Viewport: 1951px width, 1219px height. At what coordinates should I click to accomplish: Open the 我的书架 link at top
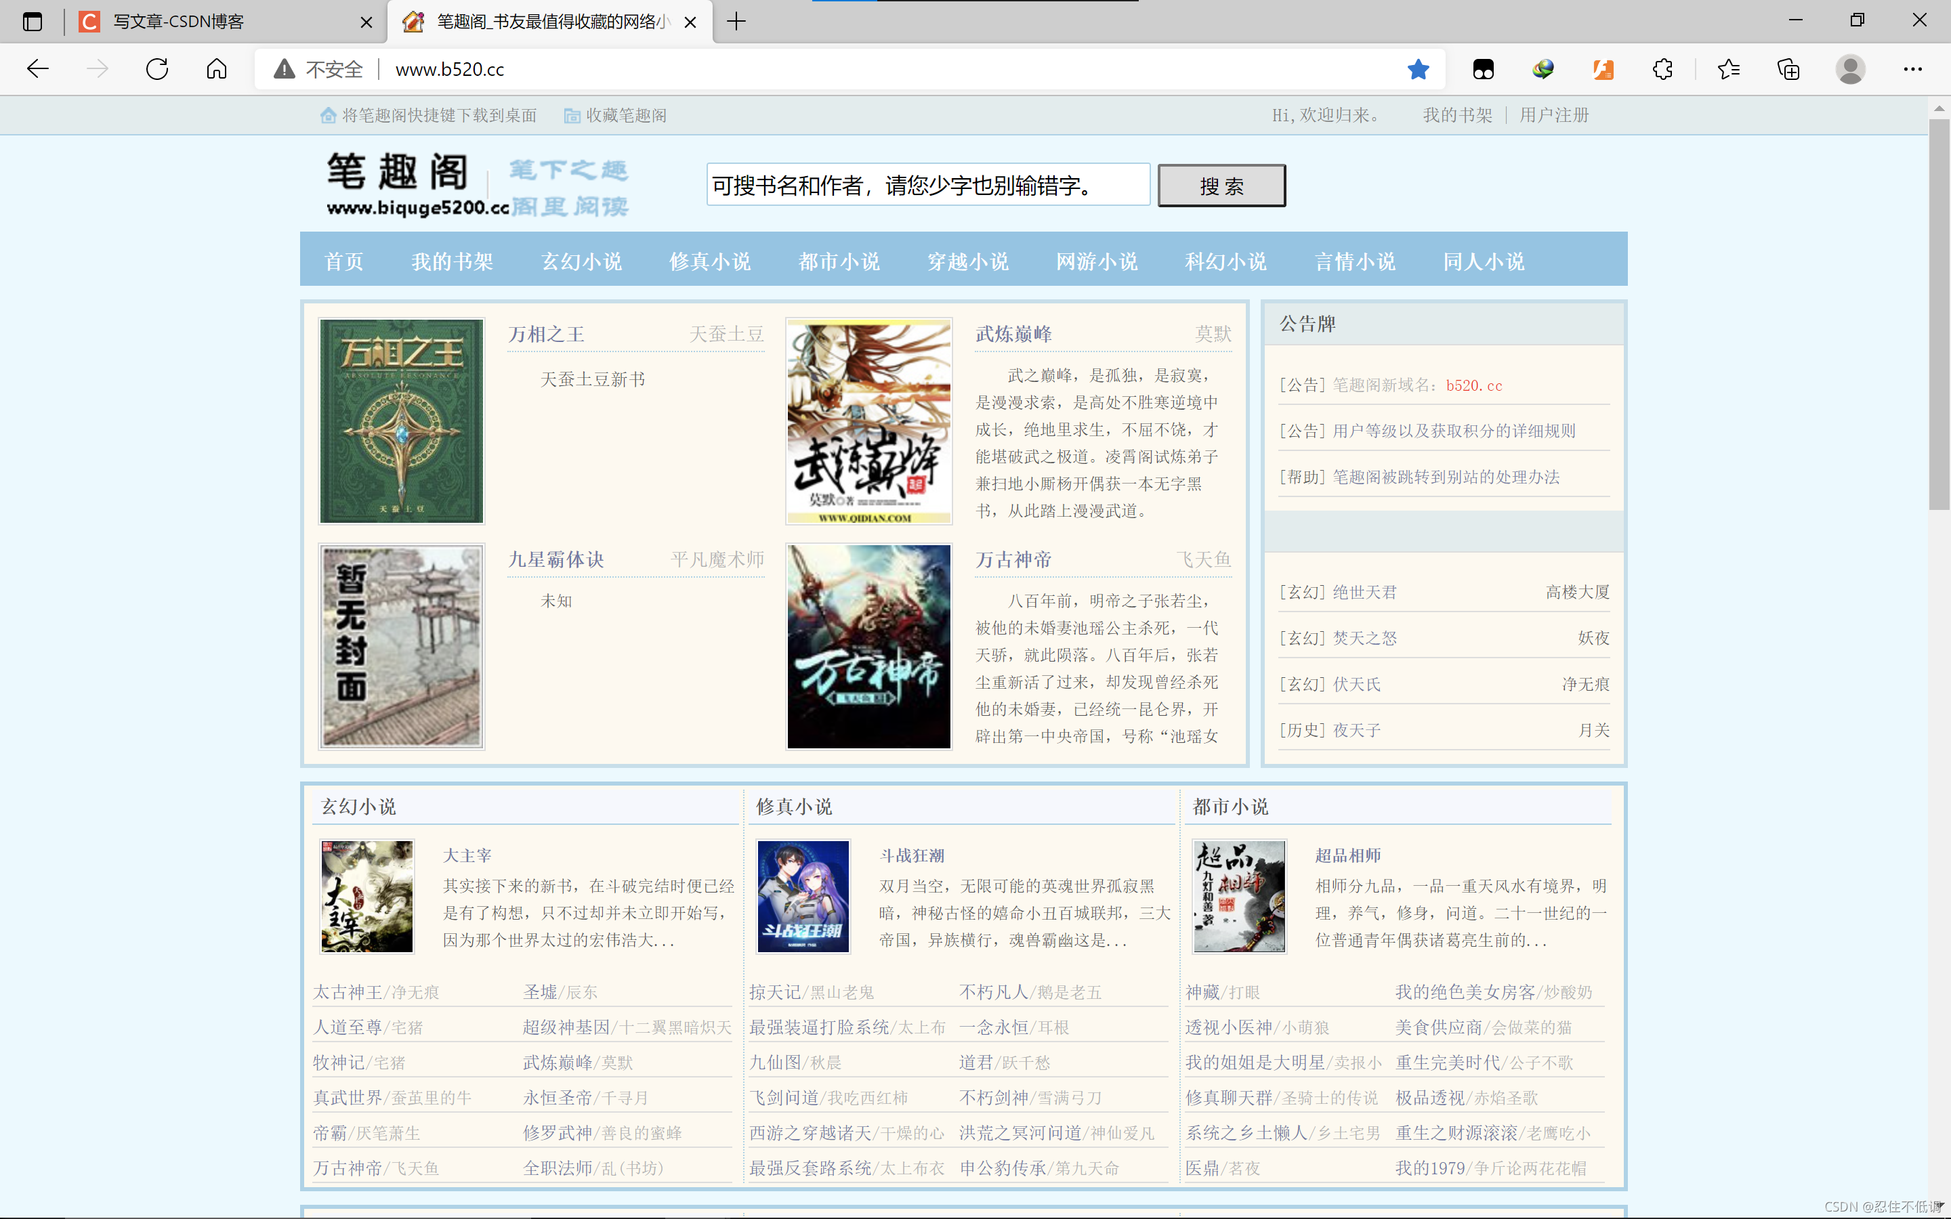[x=1456, y=115]
